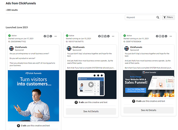
Task: Open ClickFunnels page name in Jun 15 ad
Action: (x=78, y=47)
